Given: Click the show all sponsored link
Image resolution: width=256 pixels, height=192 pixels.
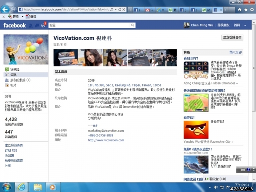Looking at the screenshot, I should pyautogui.click(x=236, y=52).
